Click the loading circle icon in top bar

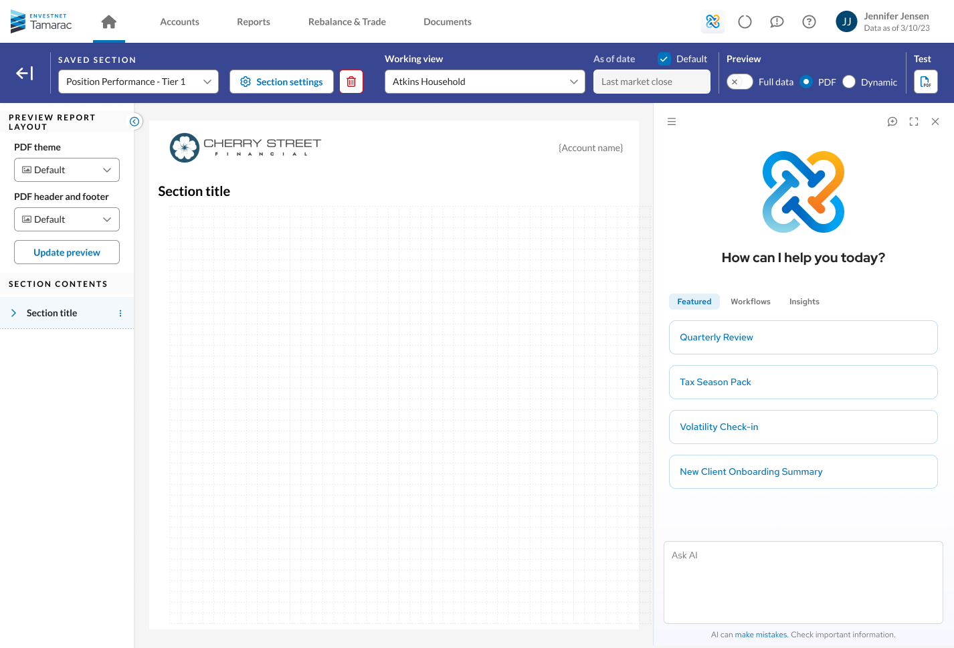point(745,22)
